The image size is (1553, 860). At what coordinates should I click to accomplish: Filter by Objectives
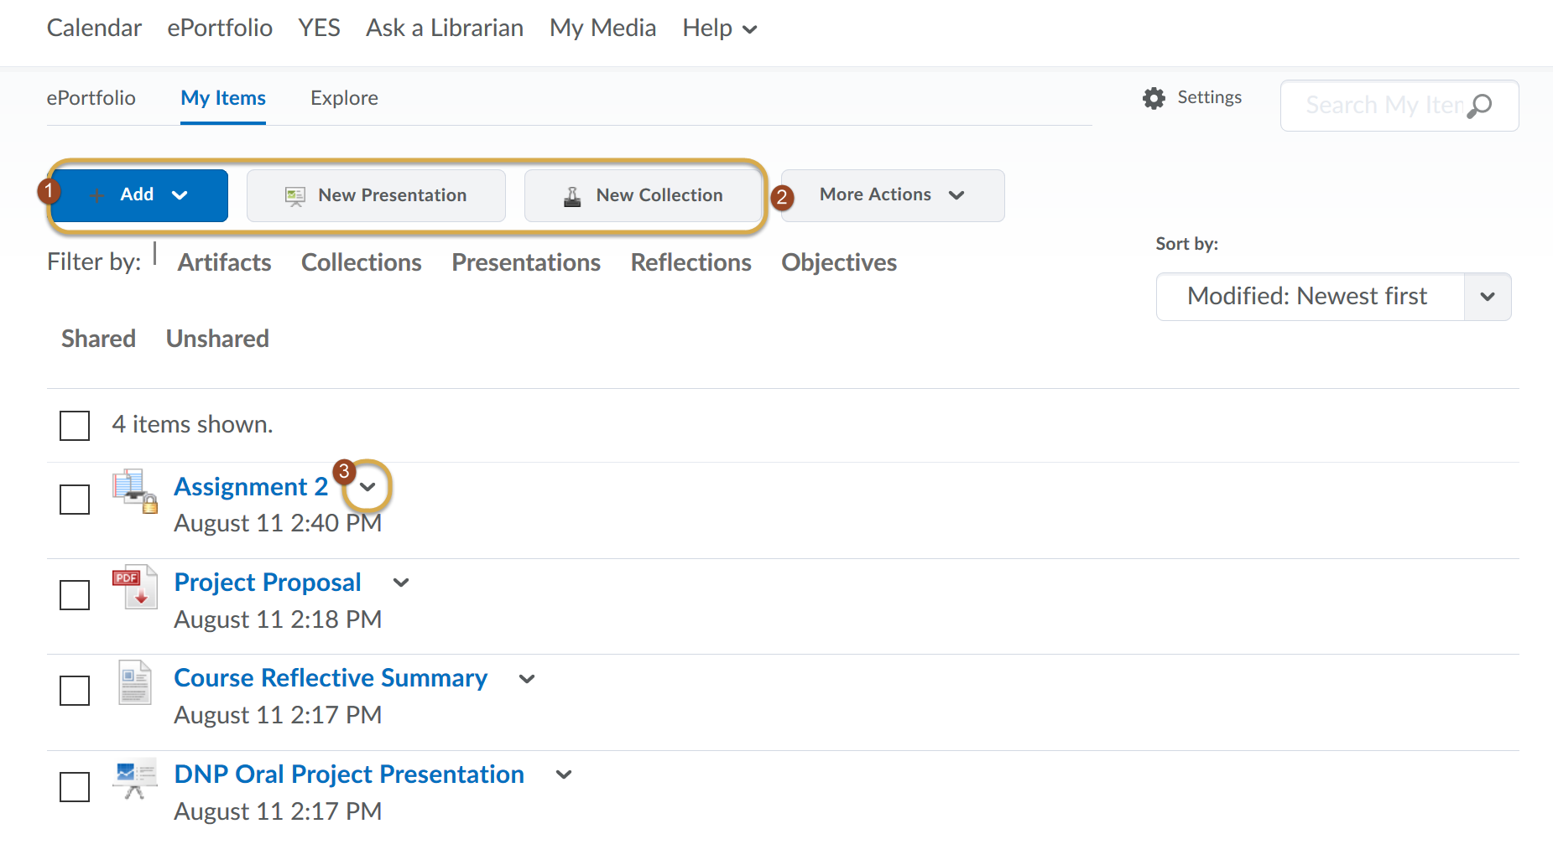[839, 262]
